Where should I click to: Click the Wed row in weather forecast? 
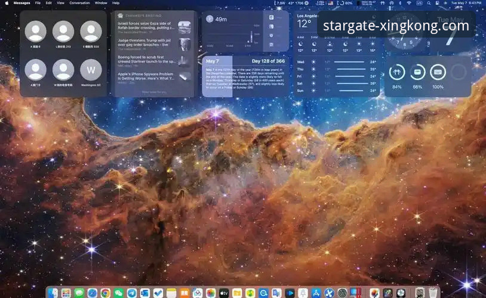tap(336, 62)
